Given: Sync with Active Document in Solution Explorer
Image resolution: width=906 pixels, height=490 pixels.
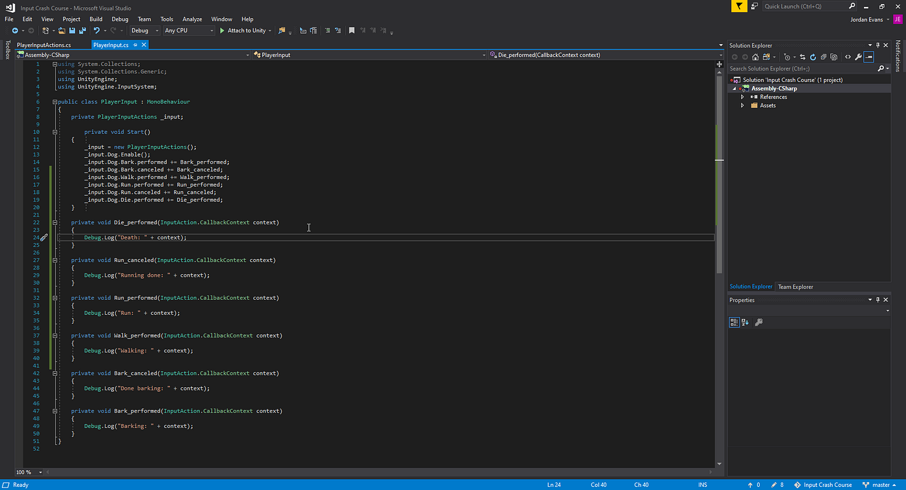Looking at the screenshot, I should pyautogui.click(x=802, y=57).
